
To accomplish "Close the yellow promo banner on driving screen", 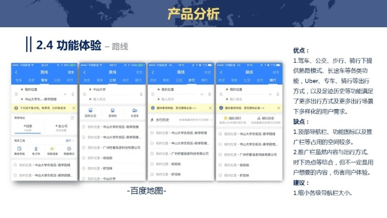I will [x=73, y=108].
